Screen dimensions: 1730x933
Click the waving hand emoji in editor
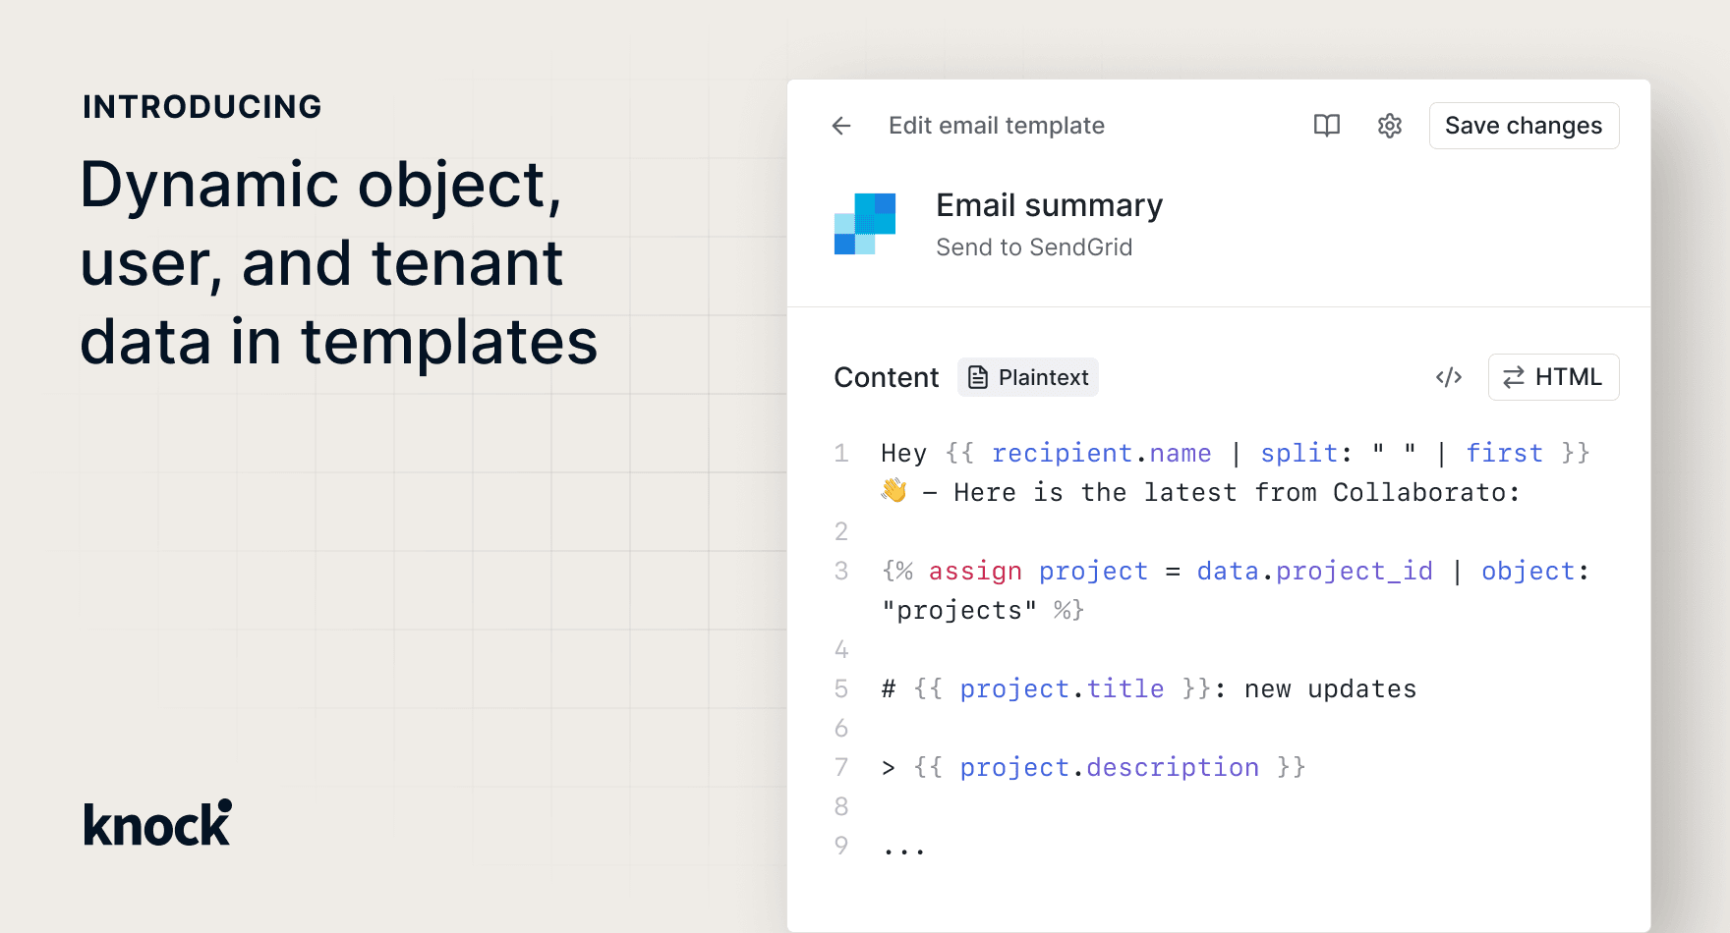click(894, 490)
